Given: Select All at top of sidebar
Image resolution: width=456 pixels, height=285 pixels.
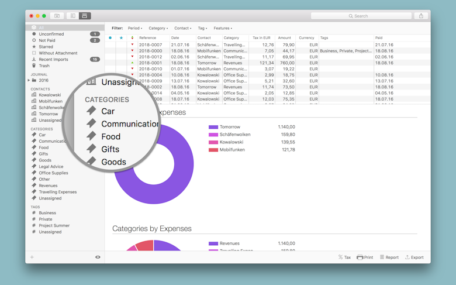Looking at the screenshot, I should coord(65,28).
